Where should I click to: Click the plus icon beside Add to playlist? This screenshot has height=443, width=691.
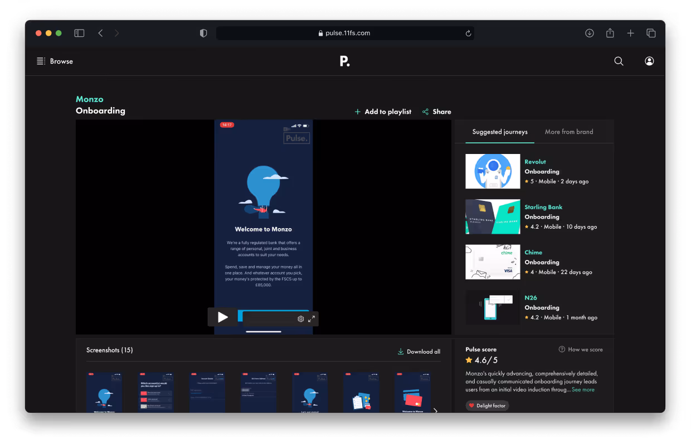coord(358,112)
